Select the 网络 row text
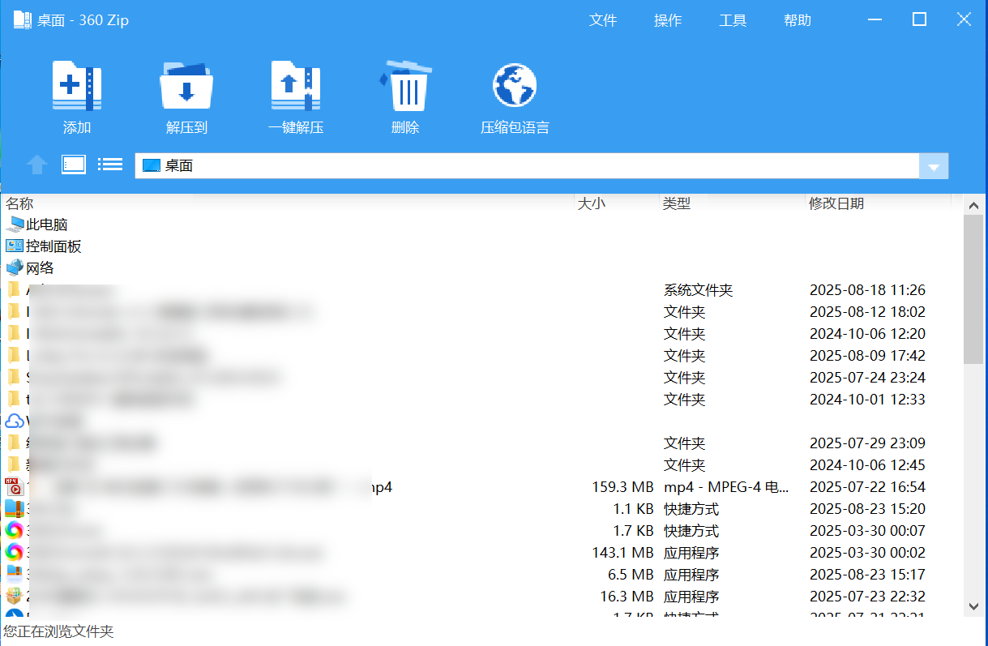 (41, 267)
